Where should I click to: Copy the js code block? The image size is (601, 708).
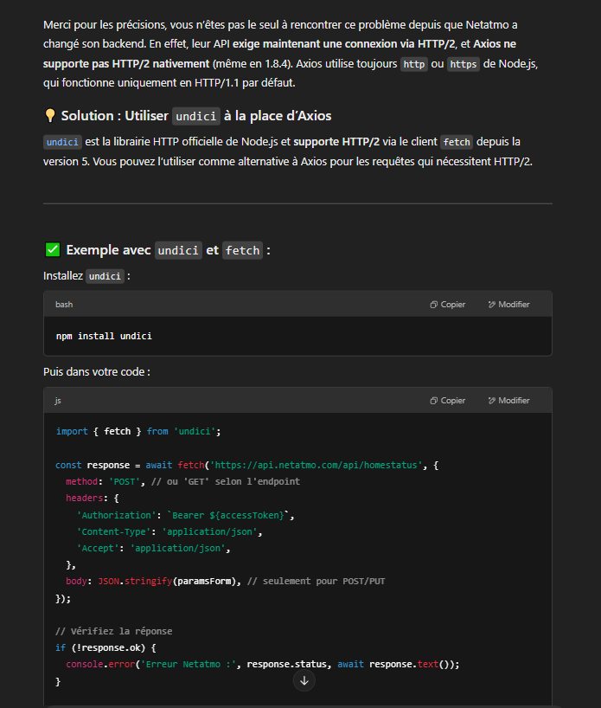(x=447, y=401)
